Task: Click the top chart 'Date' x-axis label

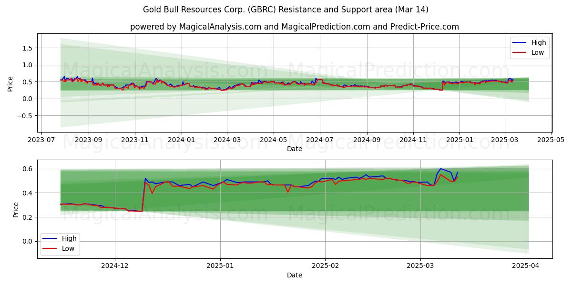Action: (x=295, y=149)
